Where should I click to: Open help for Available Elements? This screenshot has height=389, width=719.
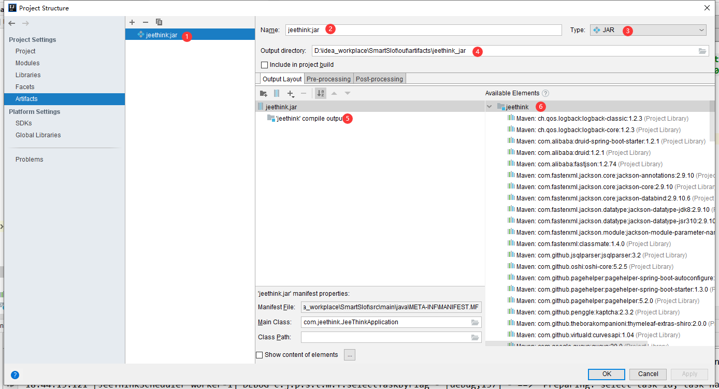coord(545,93)
